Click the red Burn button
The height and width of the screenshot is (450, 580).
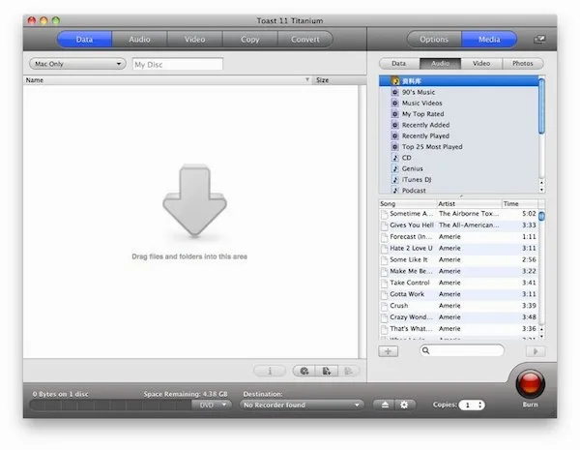click(530, 383)
